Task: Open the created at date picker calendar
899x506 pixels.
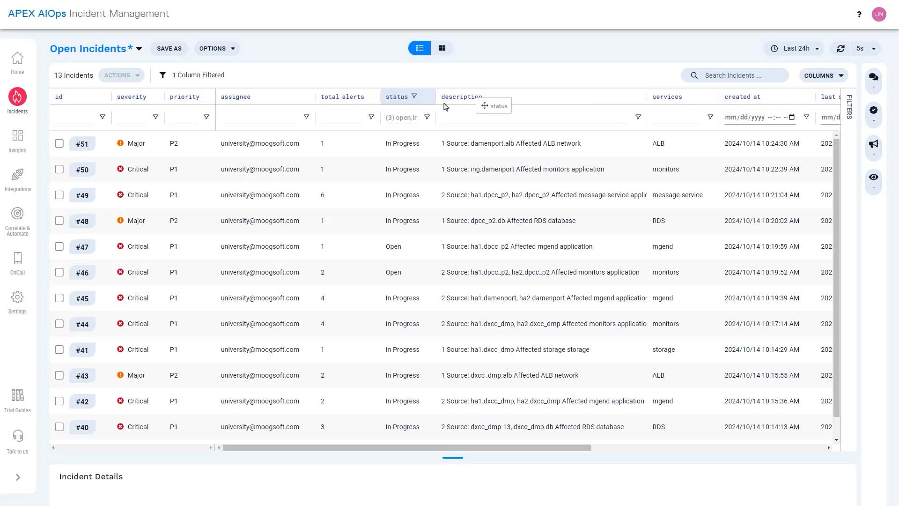Action: point(792,117)
